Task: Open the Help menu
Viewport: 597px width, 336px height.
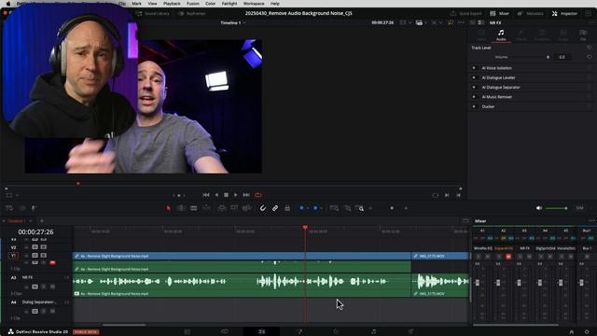Action: (x=275, y=4)
